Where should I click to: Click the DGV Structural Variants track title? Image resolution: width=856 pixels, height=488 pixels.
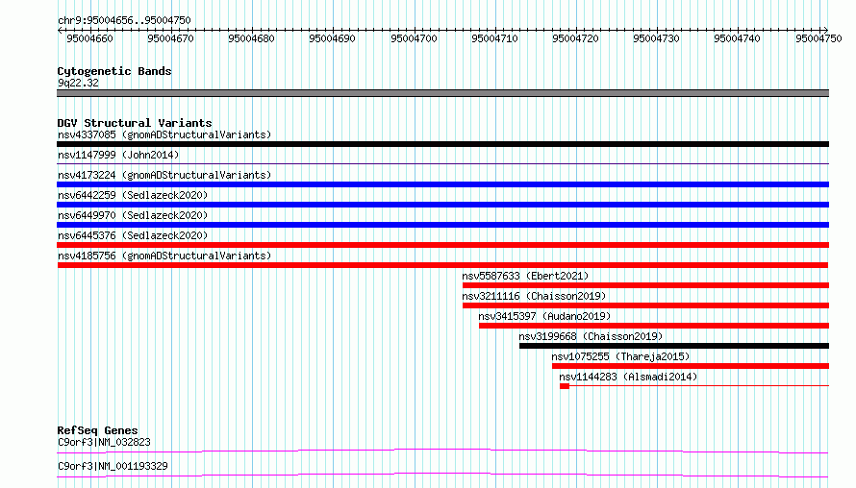(135, 123)
